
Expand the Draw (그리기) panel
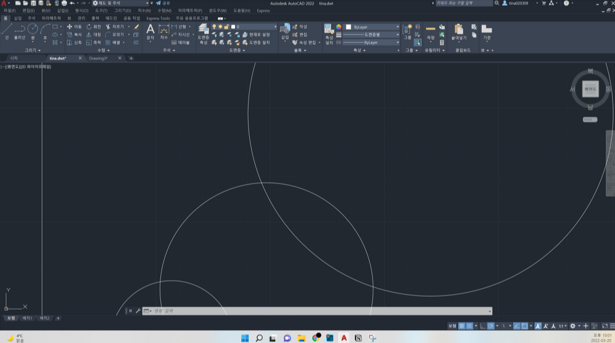point(33,50)
